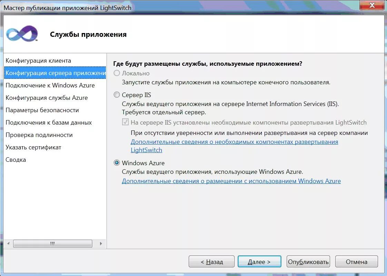
Task: Close the LightSwitch publish wizard window
Action: [372, 5]
